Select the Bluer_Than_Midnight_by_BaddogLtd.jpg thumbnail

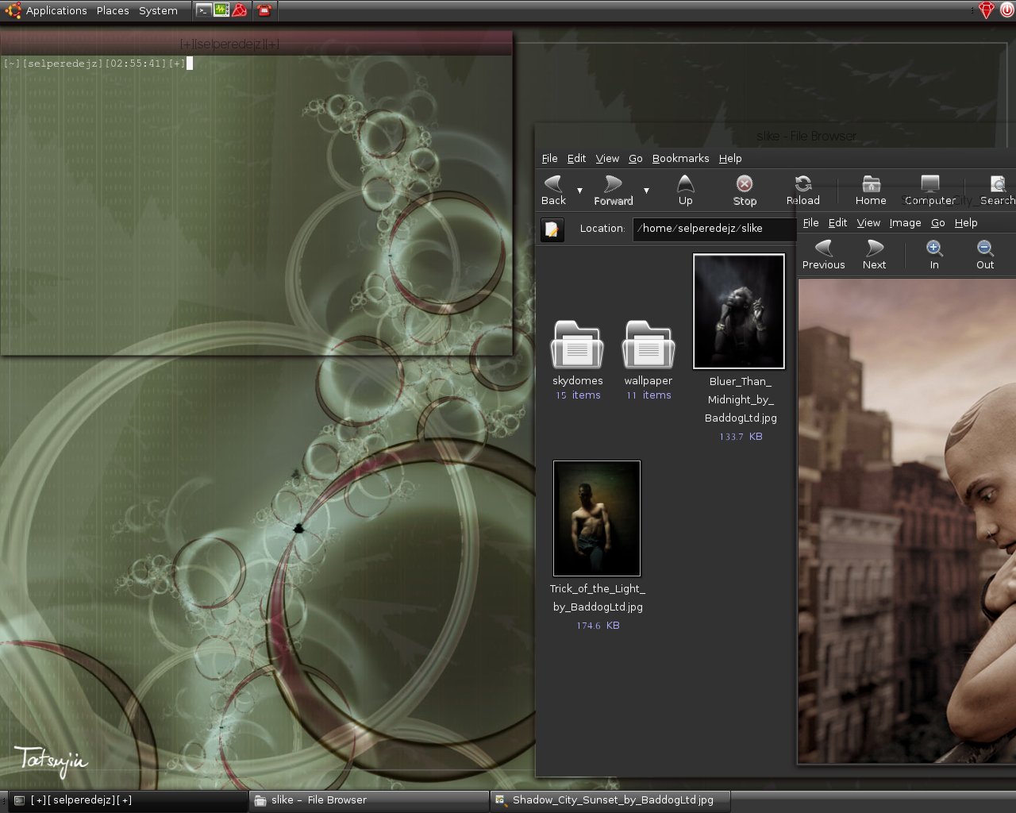click(739, 311)
